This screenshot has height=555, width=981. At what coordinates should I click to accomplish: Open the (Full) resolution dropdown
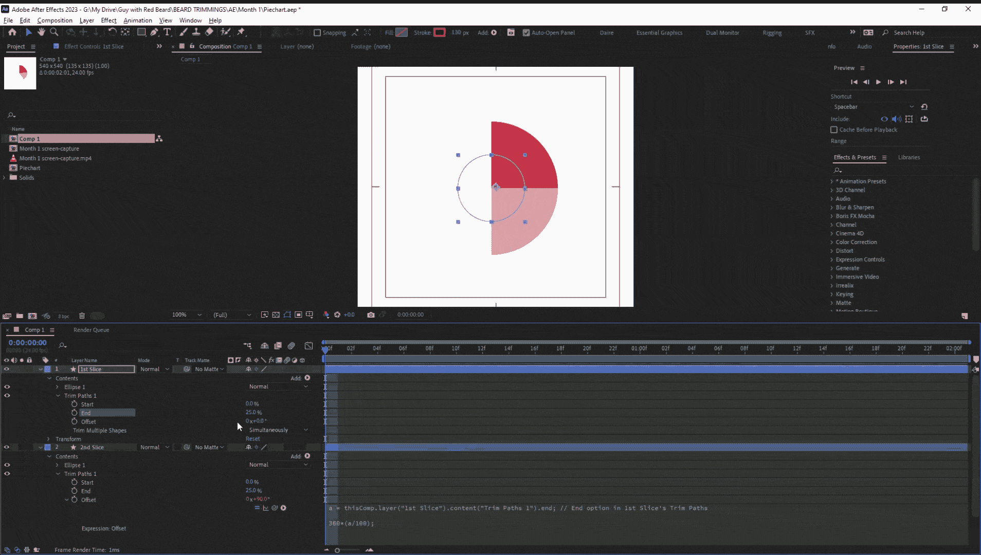pyautogui.click(x=232, y=314)
